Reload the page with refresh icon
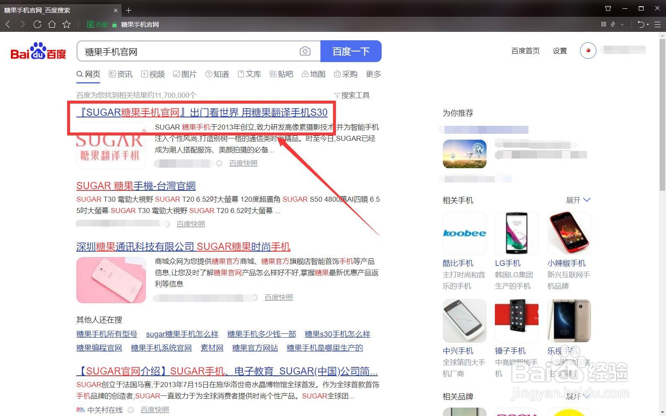The height and width of the screenshot is (416, 666). click(x=37, y=24)
